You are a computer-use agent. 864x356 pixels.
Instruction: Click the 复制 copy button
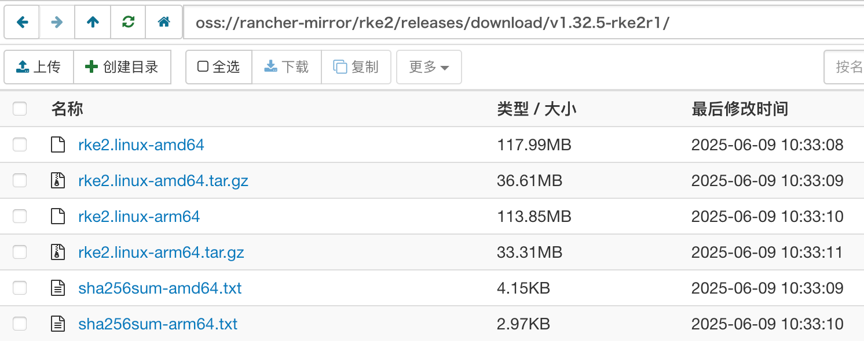356,67
